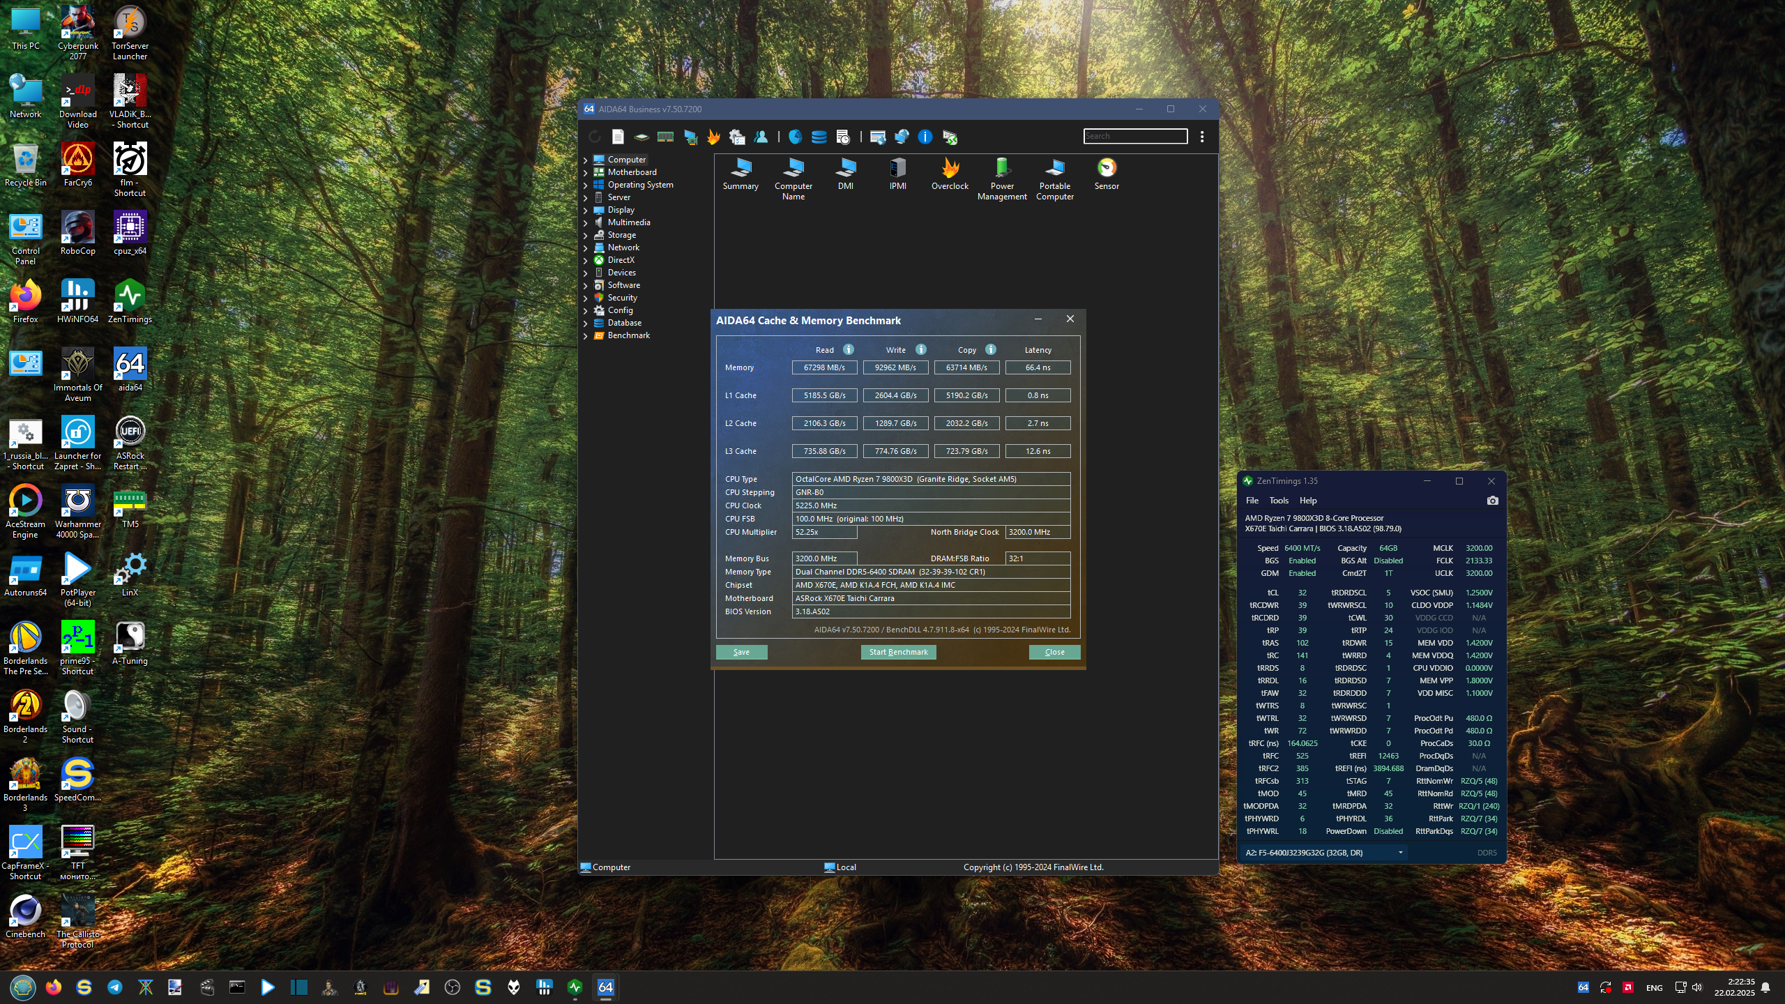The image size is (1785, 1004).
Task: Expand the Storage tree node
Action: pos(586,235)
